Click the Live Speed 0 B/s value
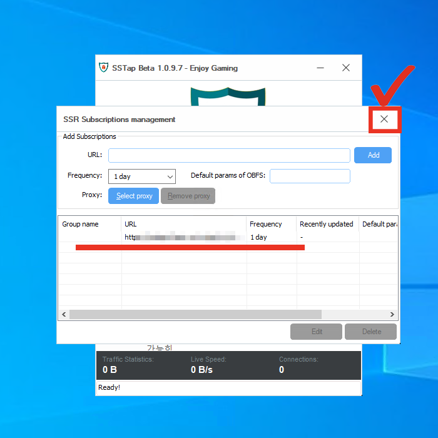Image resolution: width=438 pixels, height=438 pixels. pos(201,370)
